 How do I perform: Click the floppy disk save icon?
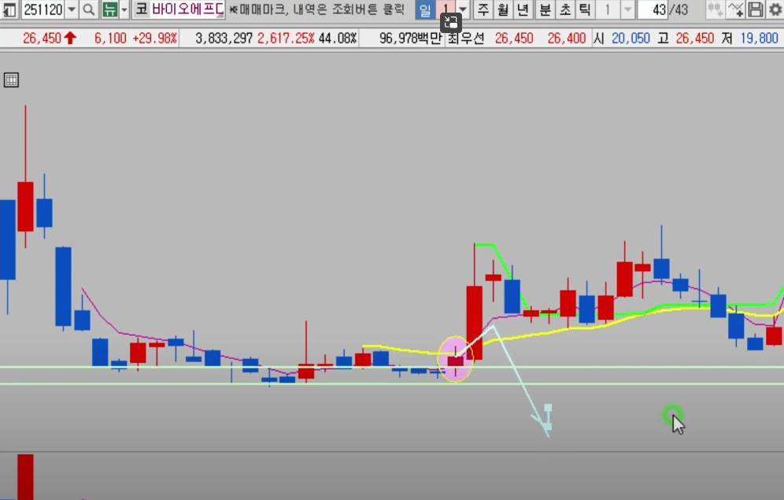[756, 9]
